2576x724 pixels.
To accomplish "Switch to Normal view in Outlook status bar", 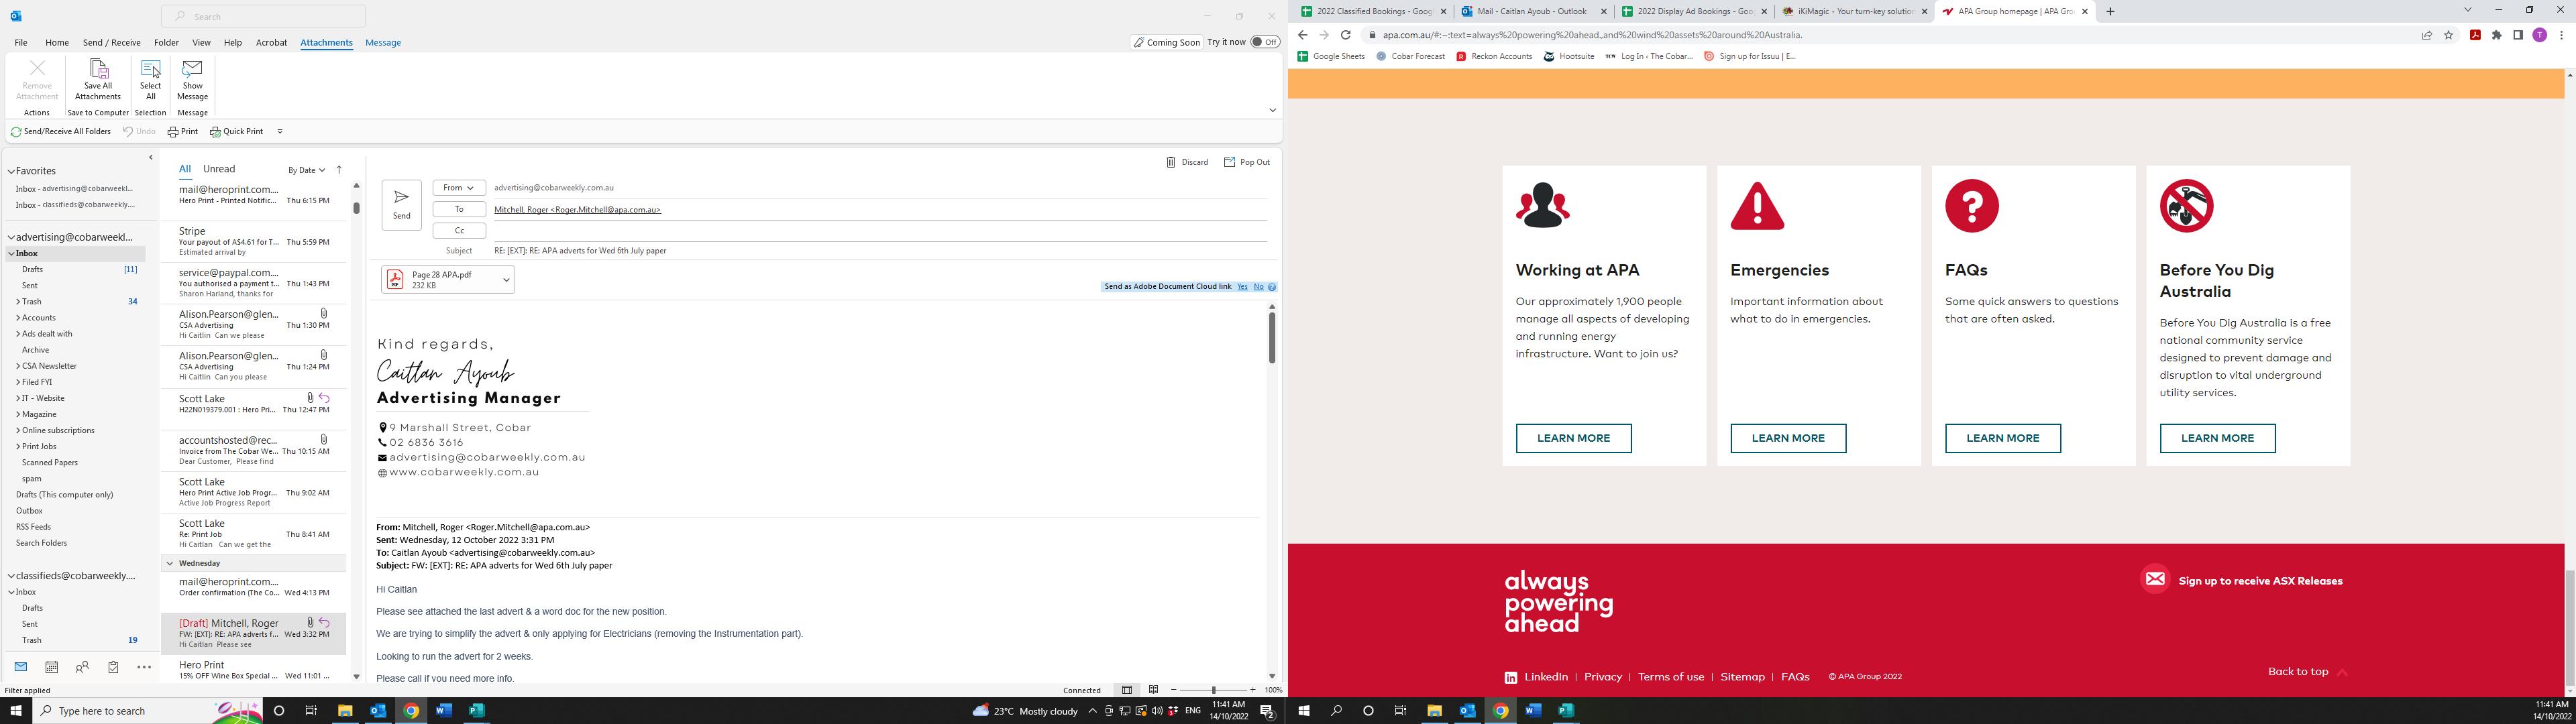I will 1127,690.
